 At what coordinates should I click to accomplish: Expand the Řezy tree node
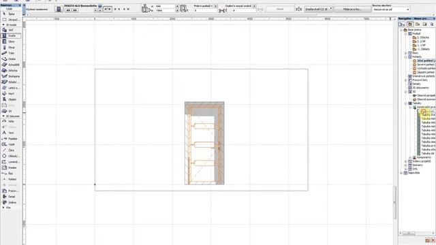(x=406, y=53)
